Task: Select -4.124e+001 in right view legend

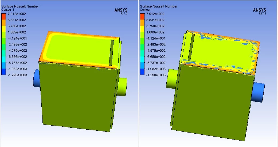Action: point(155,38)
